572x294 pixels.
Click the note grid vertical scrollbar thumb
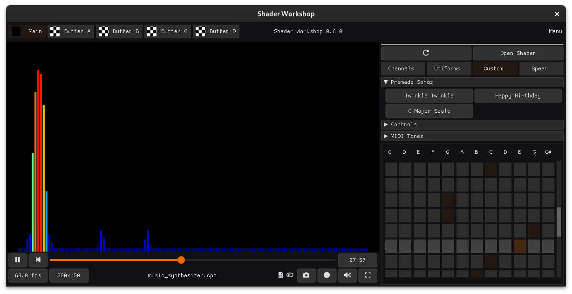tap(559, 222)
